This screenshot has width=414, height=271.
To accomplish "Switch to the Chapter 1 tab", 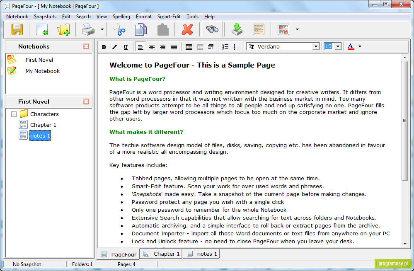I will [x=161, y=254].
